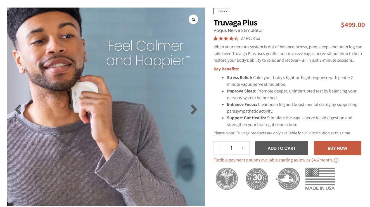Click the Buy Now button
This screenshot has width=370, height=207.
pos(338,148)
